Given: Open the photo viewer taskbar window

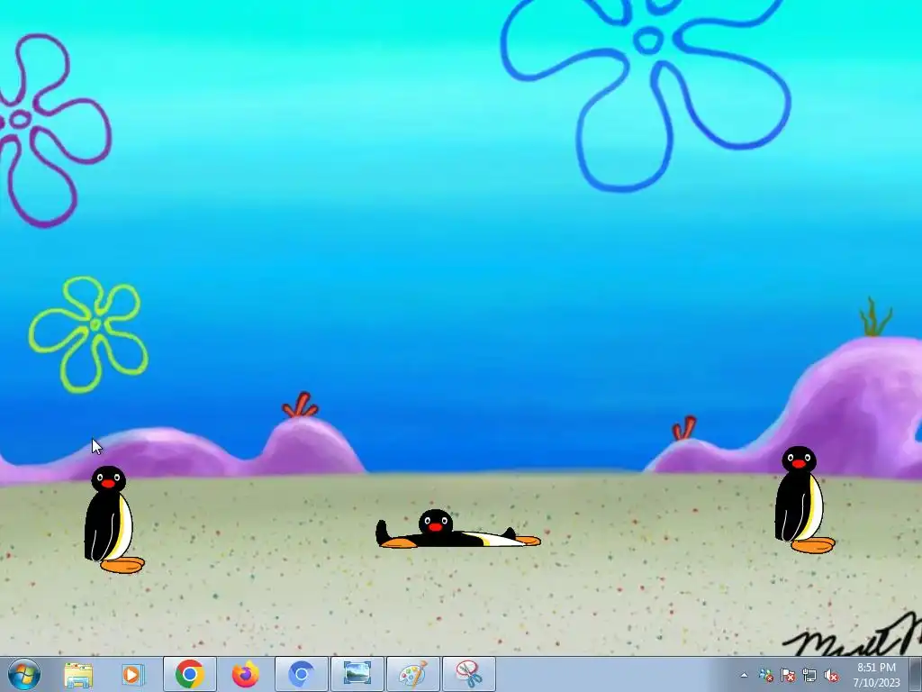Looking at the screenshot, I should 357,674.
